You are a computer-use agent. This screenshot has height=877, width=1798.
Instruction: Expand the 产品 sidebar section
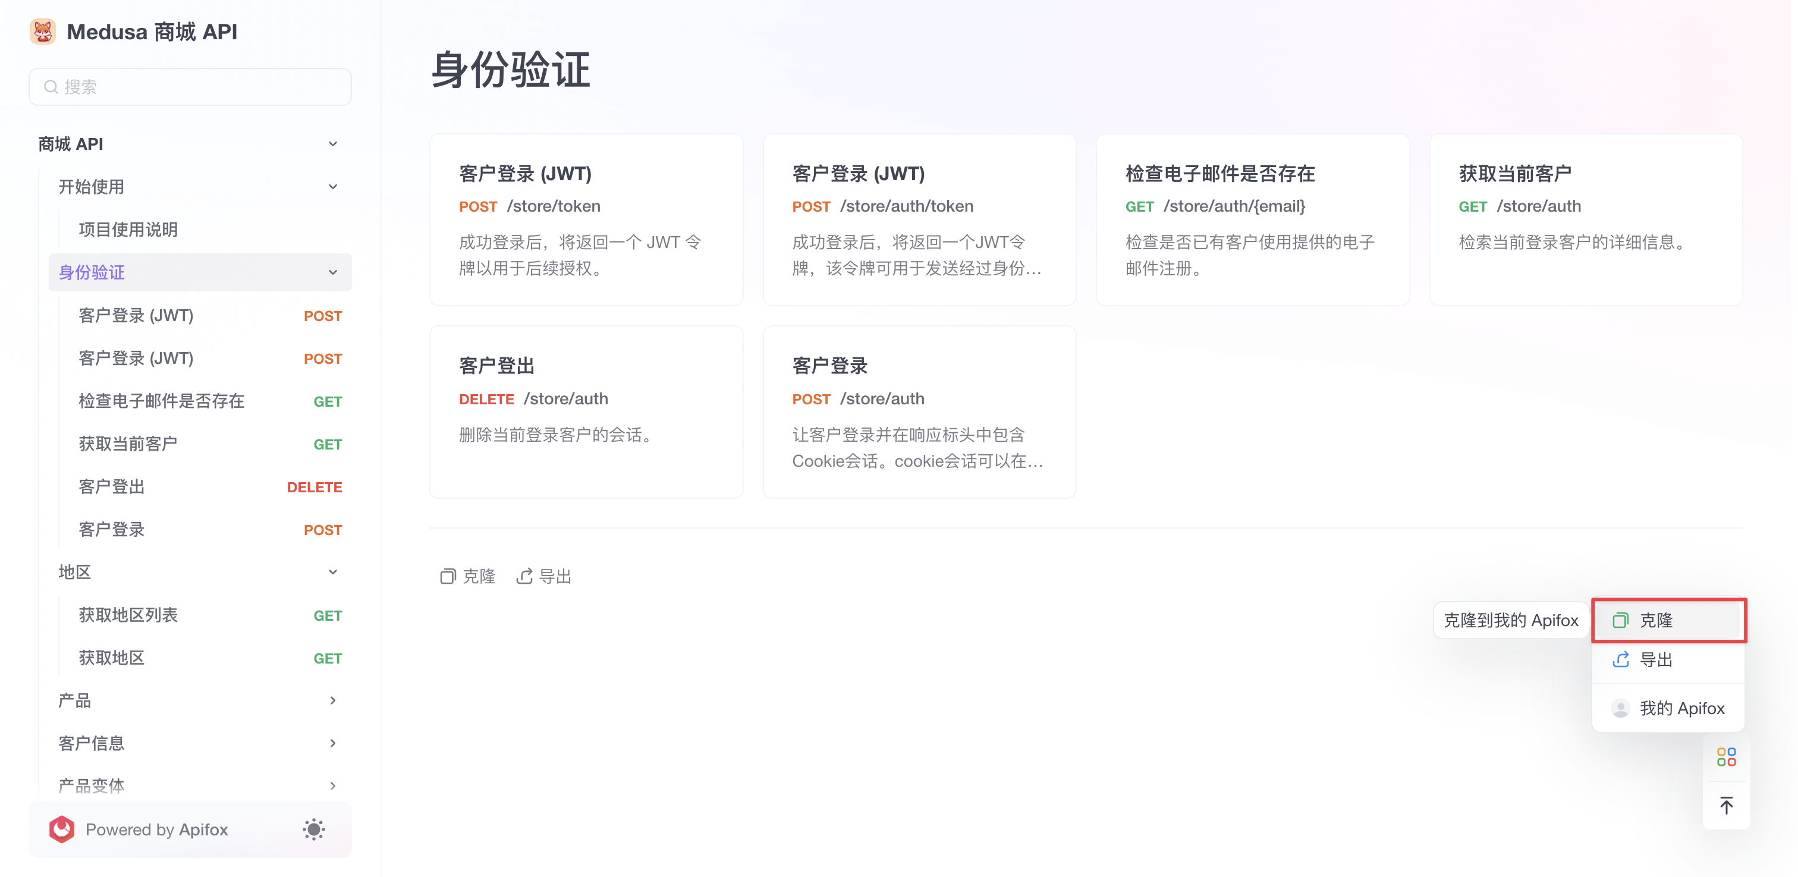(x=333, y=700)
